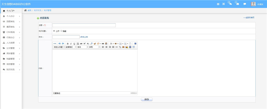Click the speech bubble comment icon
This screenshot has height=109, width=267.
[245, 4]
